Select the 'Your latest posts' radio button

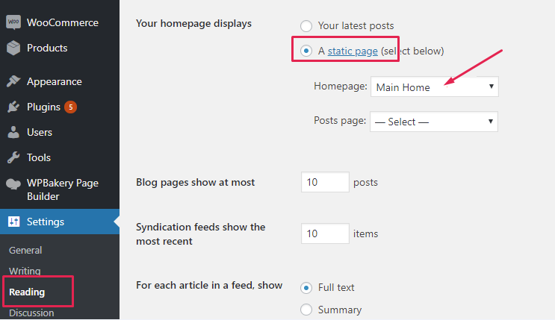pos(306,26)
